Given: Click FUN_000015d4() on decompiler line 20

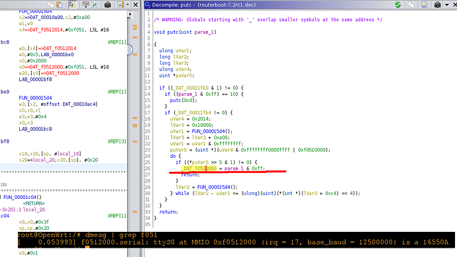Looking at the screenshot, I should click(212, 131).
